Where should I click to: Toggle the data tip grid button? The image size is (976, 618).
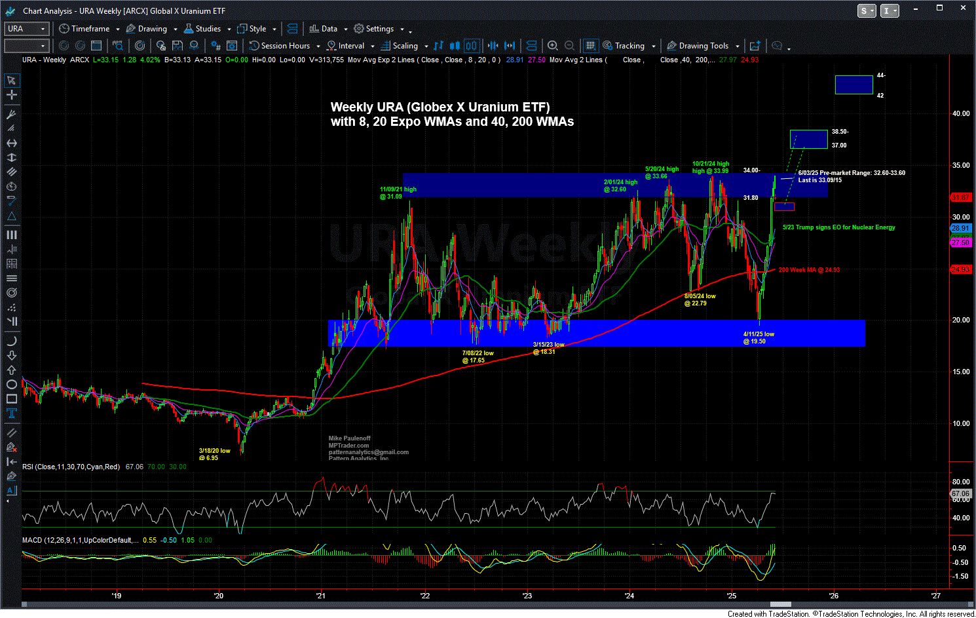(590, 46)
